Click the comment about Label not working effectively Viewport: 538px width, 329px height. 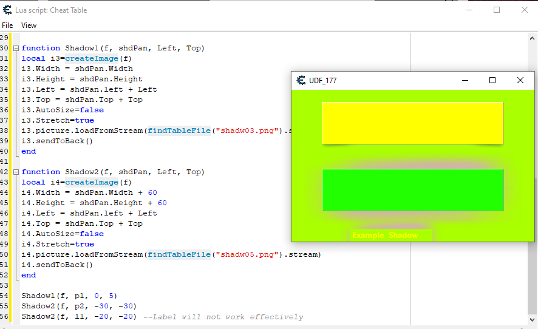tap(223, 317)
